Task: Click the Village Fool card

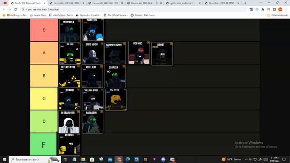Action: point(92,99)
